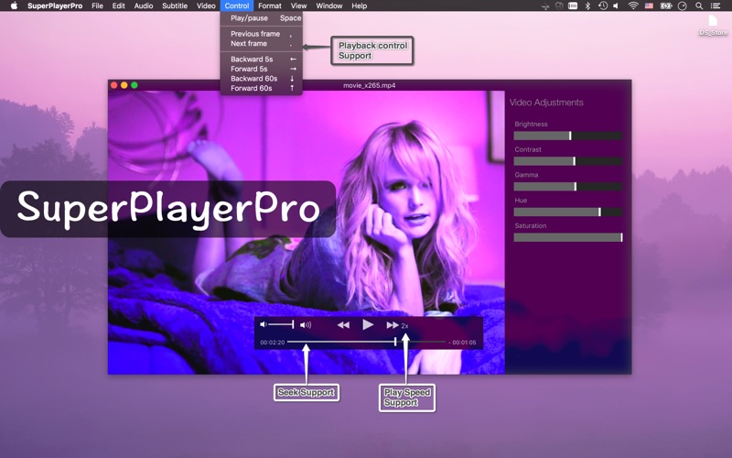
Task: Choose Next frame menu item
Action: (262, 43)
